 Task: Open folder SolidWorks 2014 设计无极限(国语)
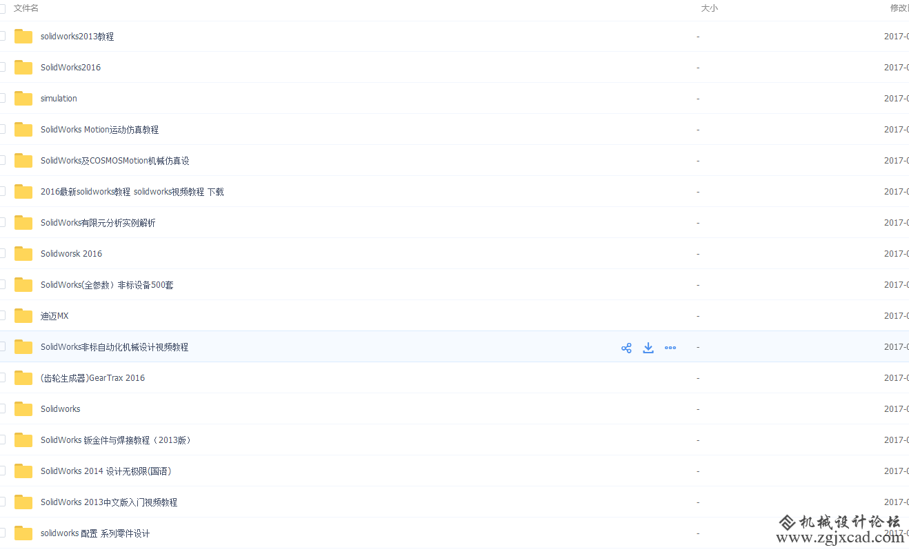click(x=106, y=471)
